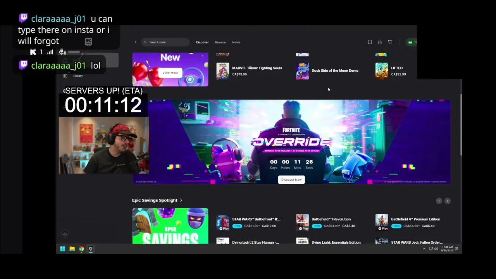Switch to the News tab
This screenshot has width=496, height=279.
coord(236,42)
